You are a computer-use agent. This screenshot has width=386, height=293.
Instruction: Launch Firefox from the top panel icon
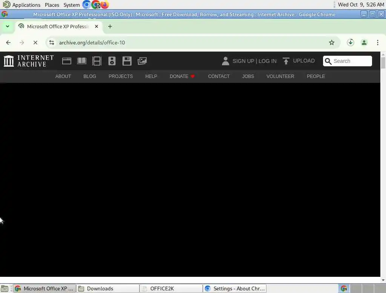click(105, 5)
